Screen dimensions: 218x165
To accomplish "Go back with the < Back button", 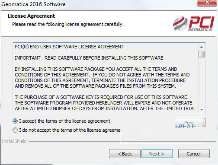I will click(x=125, y=154).
